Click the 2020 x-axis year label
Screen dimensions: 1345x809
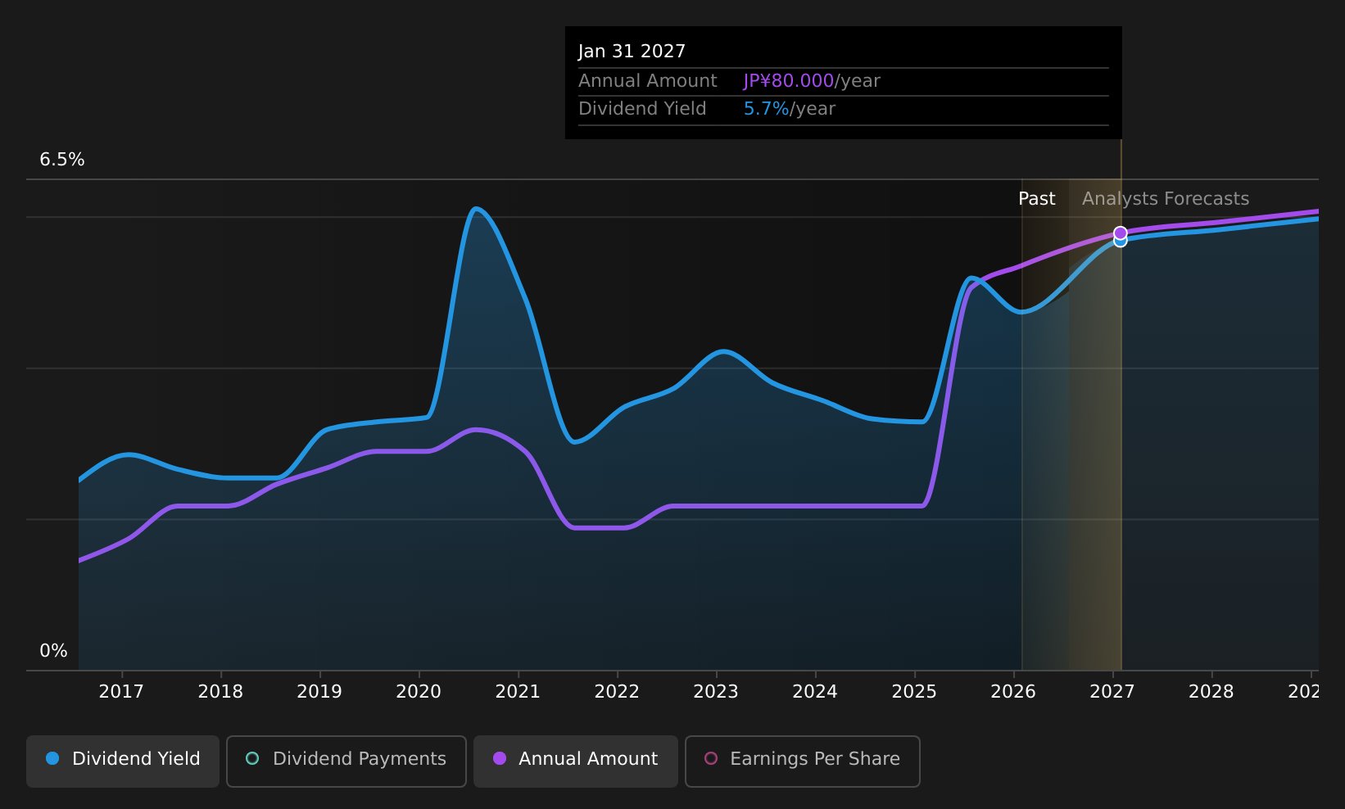click(419, 692)
